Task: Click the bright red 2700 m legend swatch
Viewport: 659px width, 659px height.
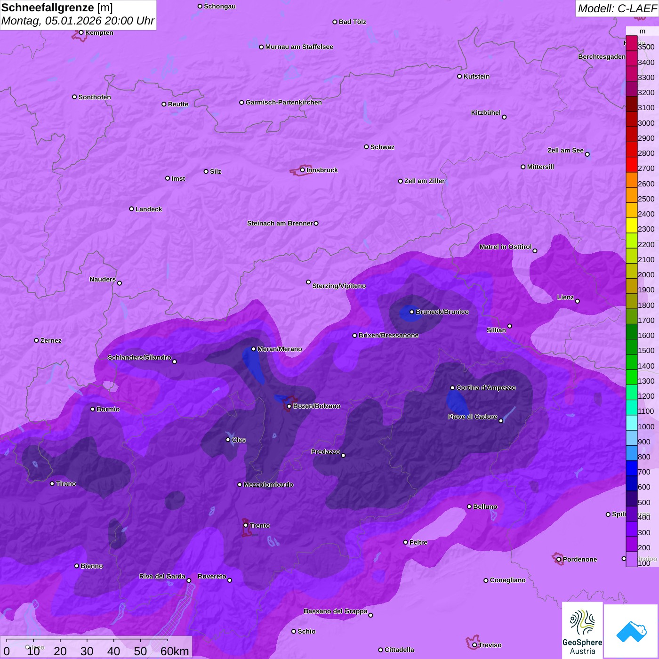Action: click(632, 165)
